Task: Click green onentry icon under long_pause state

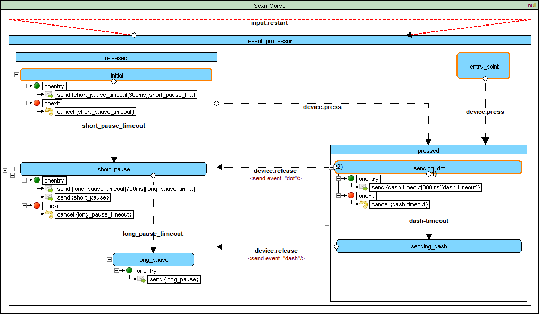Action: pos(129,270)
